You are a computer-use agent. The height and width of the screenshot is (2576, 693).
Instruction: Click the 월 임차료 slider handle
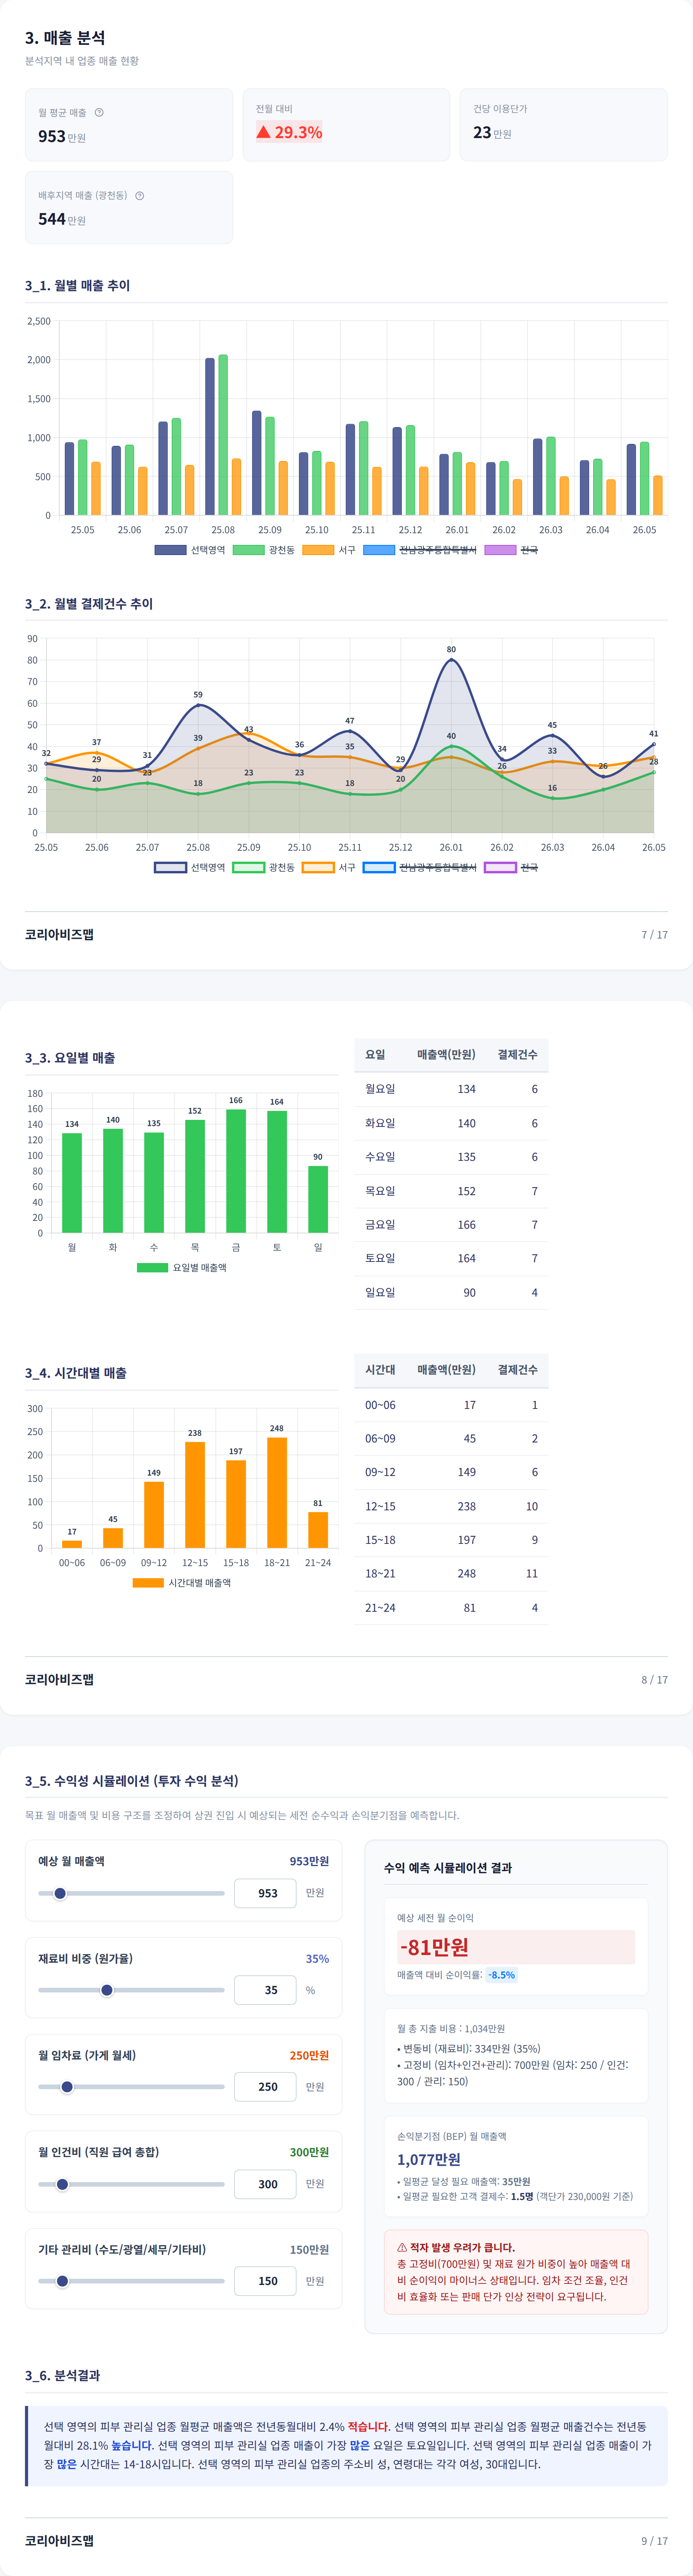tap(67, 2087)
